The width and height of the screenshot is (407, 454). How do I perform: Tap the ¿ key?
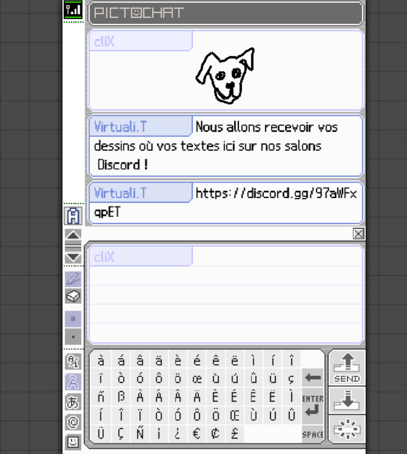[178, 433]
